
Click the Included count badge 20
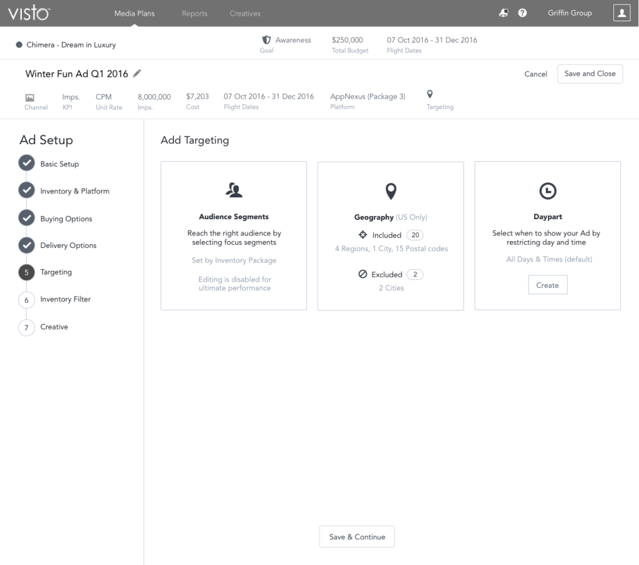(415, 235)
